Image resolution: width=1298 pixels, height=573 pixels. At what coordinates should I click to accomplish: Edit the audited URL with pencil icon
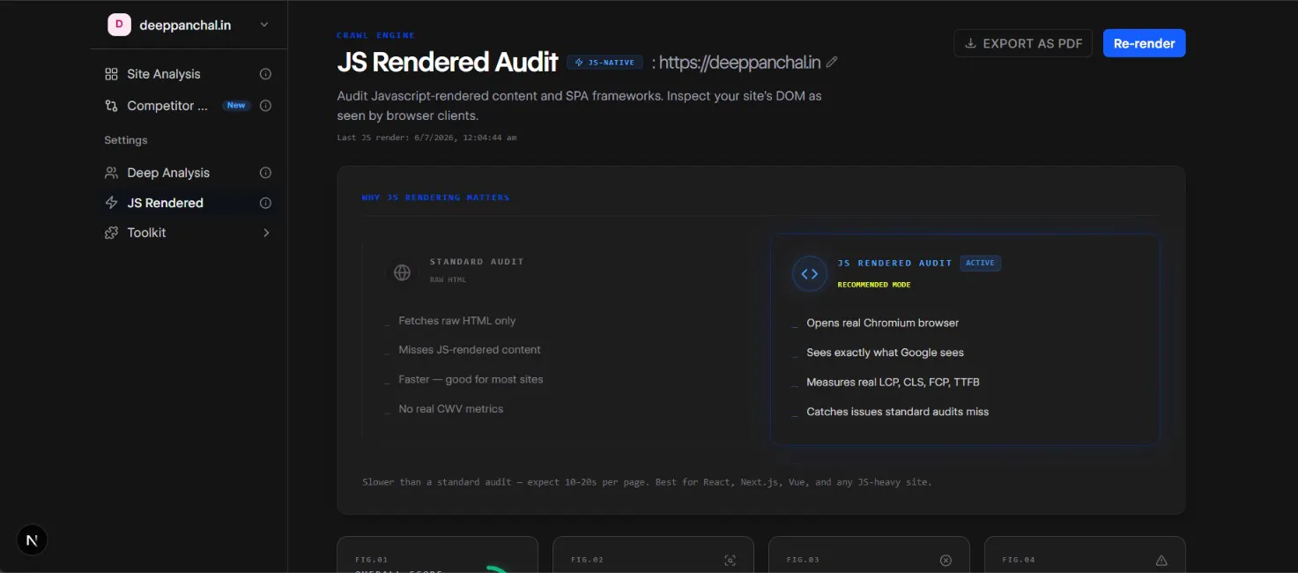click(832, 63)
